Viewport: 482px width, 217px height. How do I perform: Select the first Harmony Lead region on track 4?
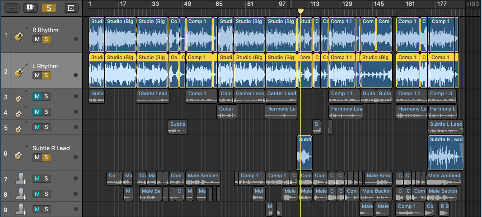[x=281, y=111]
